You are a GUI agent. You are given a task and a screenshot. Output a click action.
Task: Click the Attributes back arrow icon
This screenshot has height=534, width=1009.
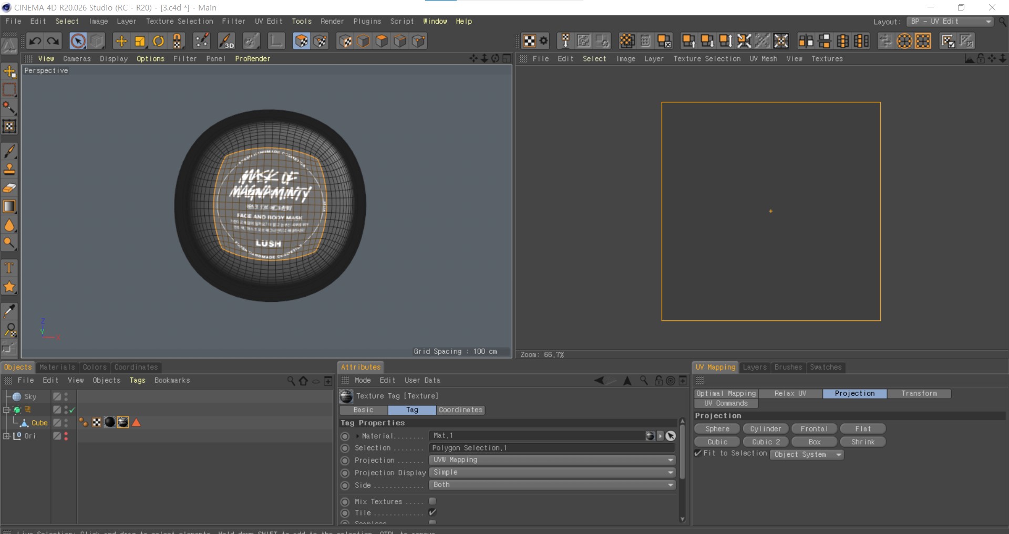[x=599, y=381]
